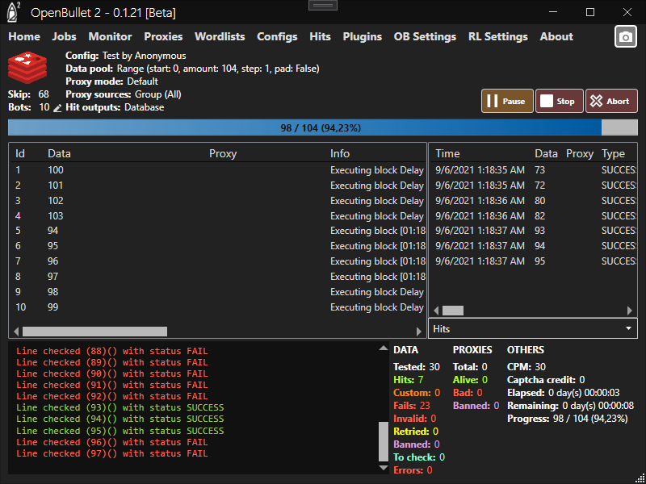Go to the Hits section
The height and width of the screenshot is (484, 646).
pyautogui.click(x=320, y=36)
